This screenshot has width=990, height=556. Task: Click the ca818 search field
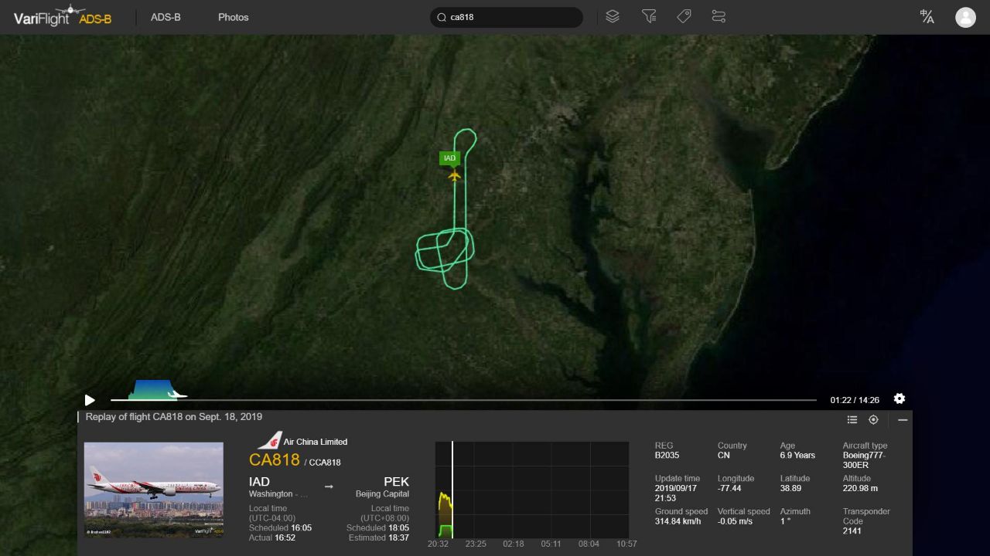(x=507, y=17)
